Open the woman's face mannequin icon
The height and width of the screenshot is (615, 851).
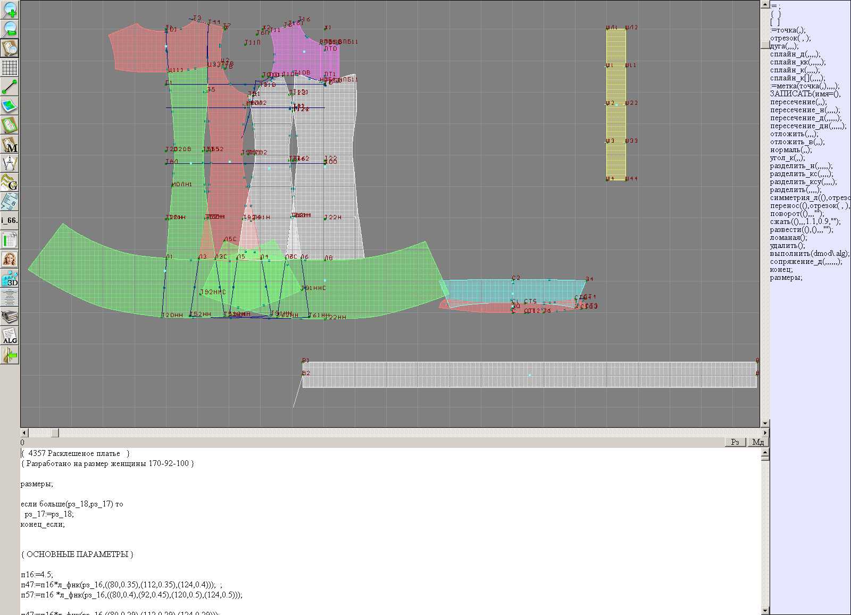(x=10, y=259)
